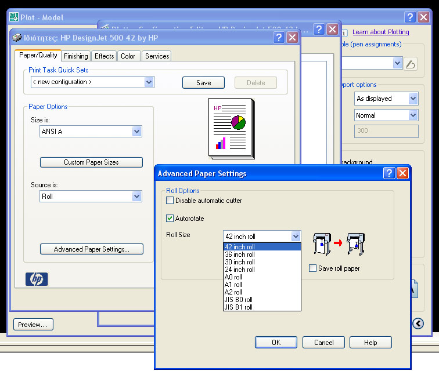
Task: Click the Advanced Paper Settings... button
Action: (92, 249)
